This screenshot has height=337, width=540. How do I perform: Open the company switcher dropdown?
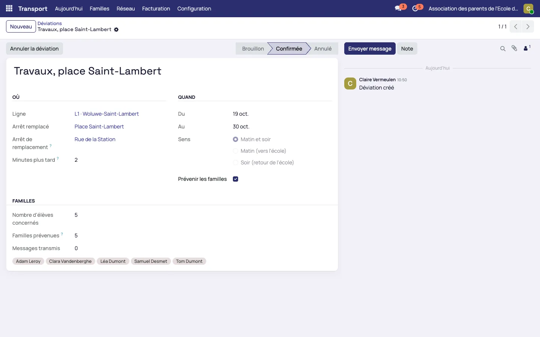[473, 9]
